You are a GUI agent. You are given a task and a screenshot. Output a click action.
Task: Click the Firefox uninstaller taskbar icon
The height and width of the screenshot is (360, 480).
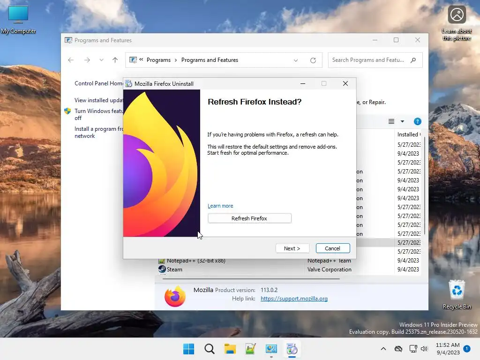point(292,349)
